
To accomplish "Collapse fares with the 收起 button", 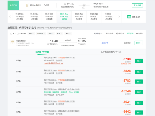I will [x=139, y=43].
